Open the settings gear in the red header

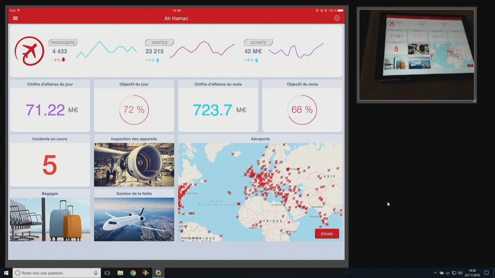point(337,18)
